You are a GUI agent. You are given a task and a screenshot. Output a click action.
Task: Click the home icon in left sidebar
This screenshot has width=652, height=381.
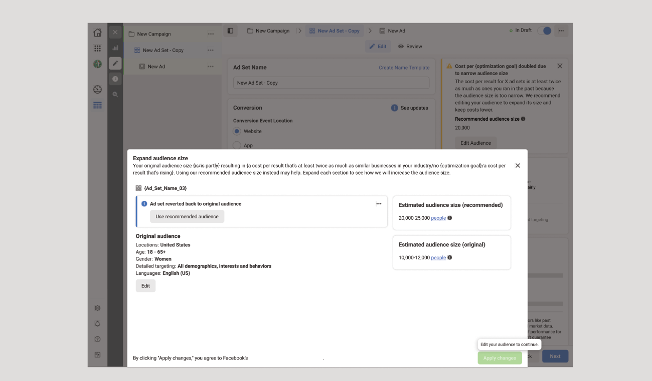97,33
